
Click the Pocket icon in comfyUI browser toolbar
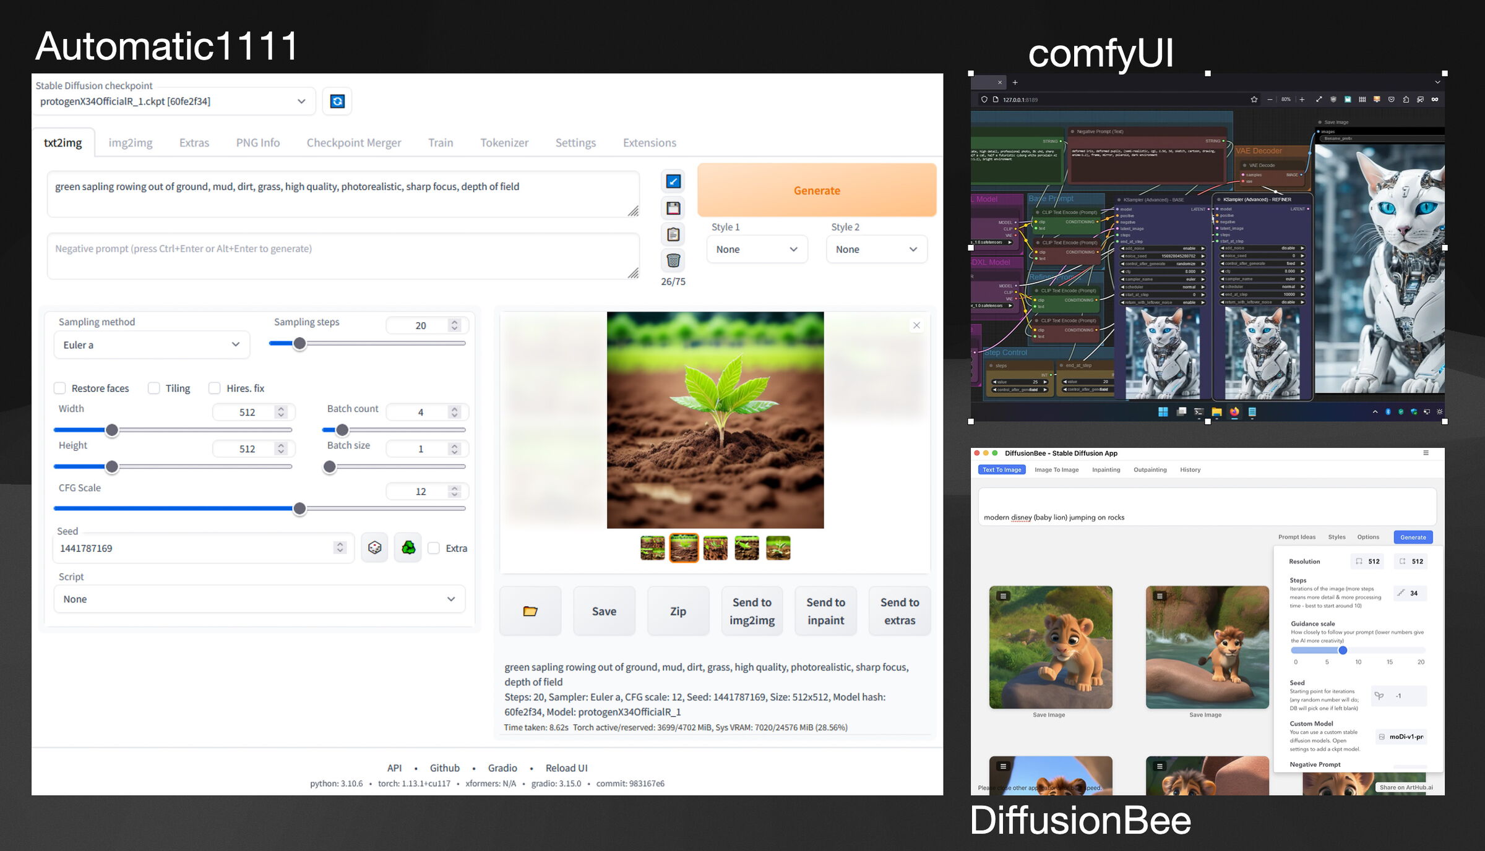1392,100
